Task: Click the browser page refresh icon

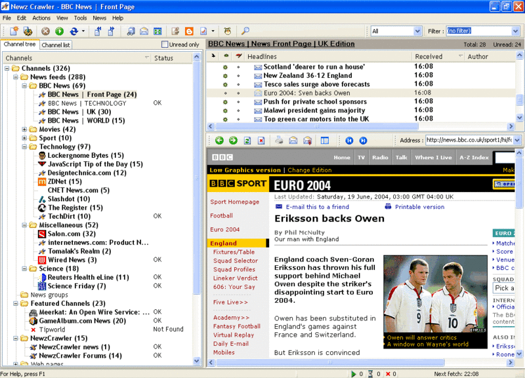Action: [247, 140]
